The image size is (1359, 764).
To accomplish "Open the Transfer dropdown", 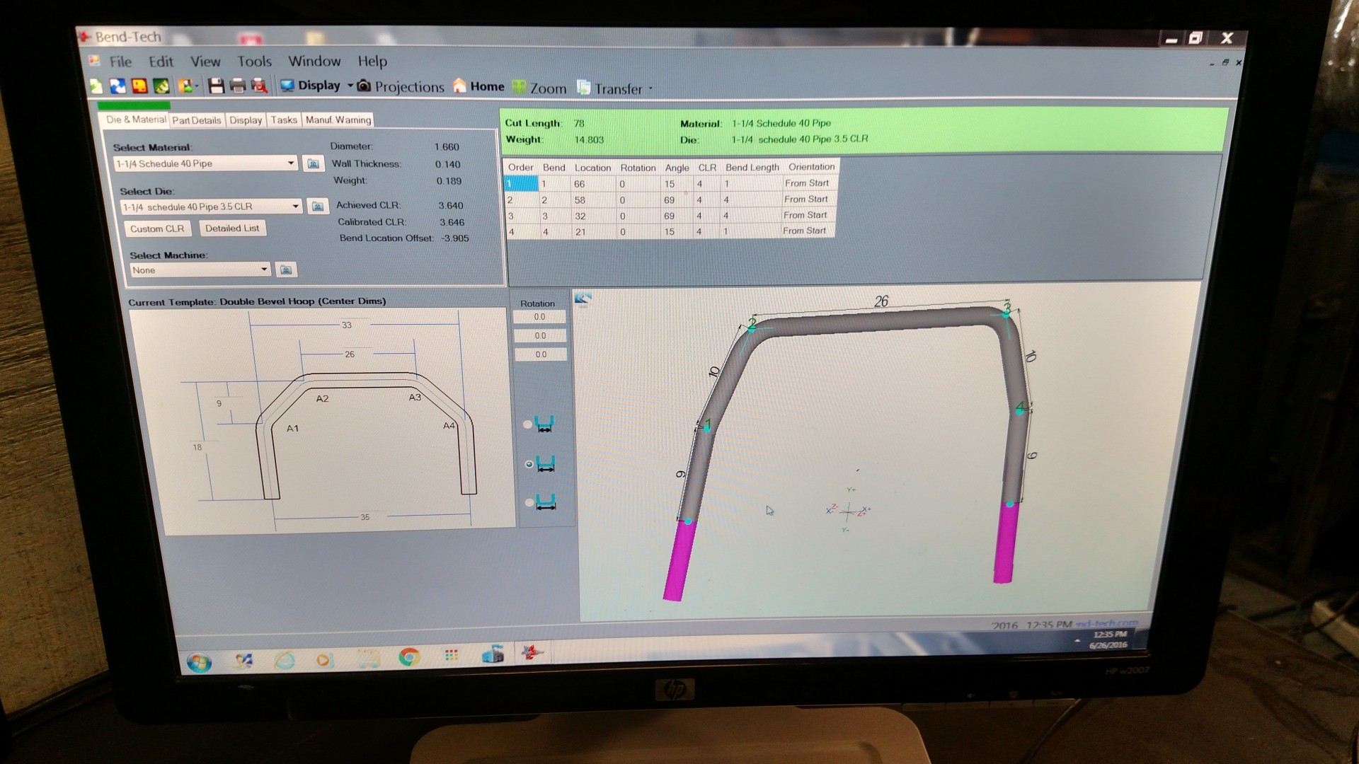I will pyautogui.click(x=614, y=88).
